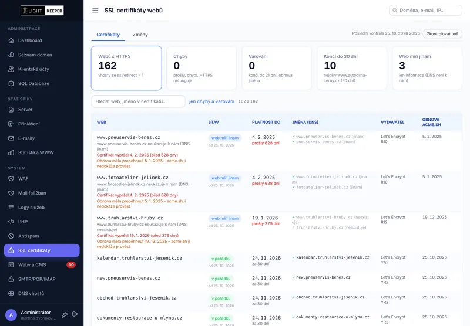
Task: Sort by the JMÉNA (DNS) column header
Action: pos(305,122)
